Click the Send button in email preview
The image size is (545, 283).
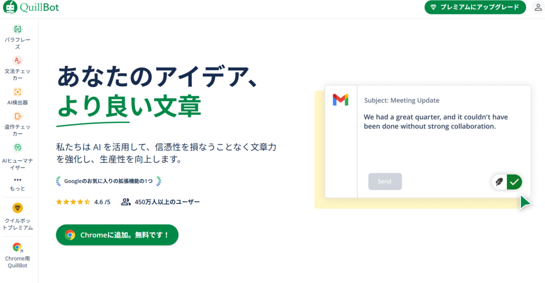pos(385,182)
